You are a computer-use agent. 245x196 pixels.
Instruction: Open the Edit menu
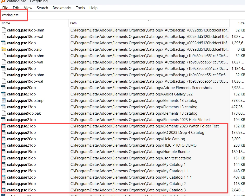(16, 8)
